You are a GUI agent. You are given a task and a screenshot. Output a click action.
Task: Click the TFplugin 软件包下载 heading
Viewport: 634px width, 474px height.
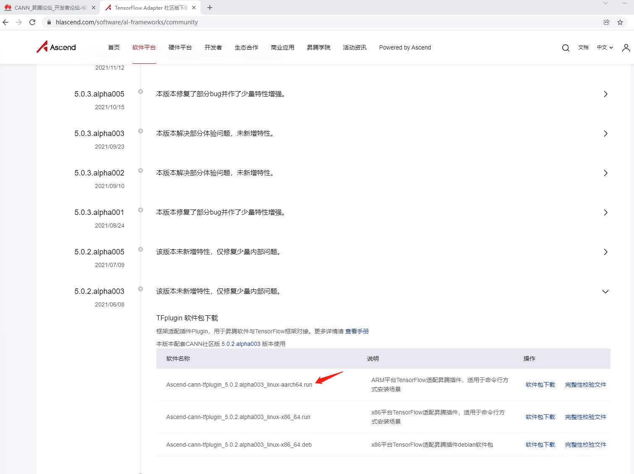[x=187, y=318]
